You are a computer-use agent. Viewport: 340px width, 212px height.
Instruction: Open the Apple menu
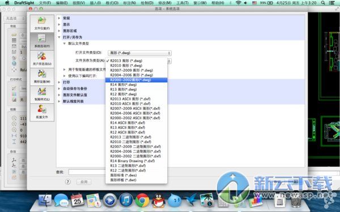click(7, 3)
